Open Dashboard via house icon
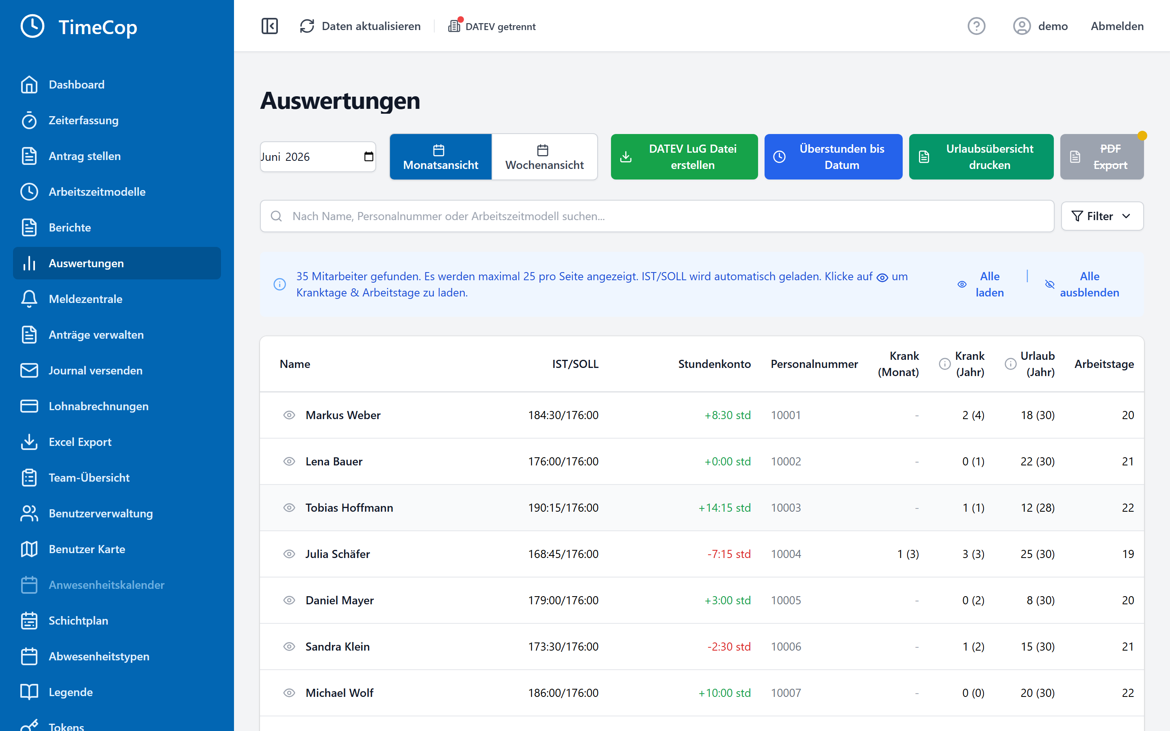 (29, 84)
